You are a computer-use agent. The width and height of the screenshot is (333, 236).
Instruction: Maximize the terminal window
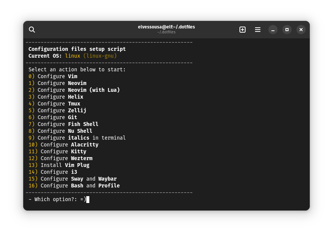click(287, 30)
